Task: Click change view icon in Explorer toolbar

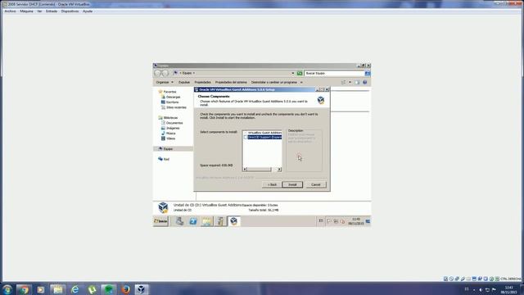Action: 344,82
